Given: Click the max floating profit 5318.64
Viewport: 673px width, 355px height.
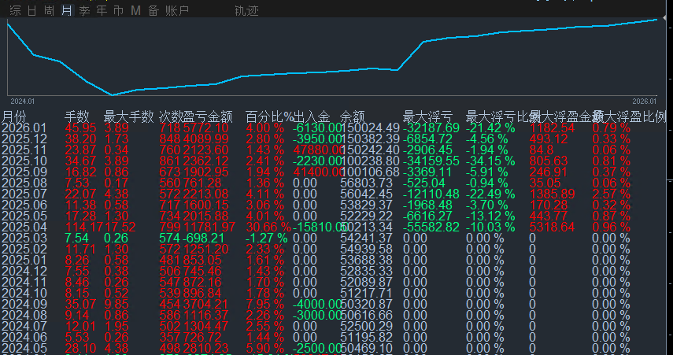Looking at the screenshot, I should point(552,227).
